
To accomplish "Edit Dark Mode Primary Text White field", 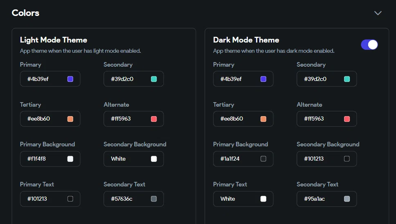I will (x=243, y=199).
